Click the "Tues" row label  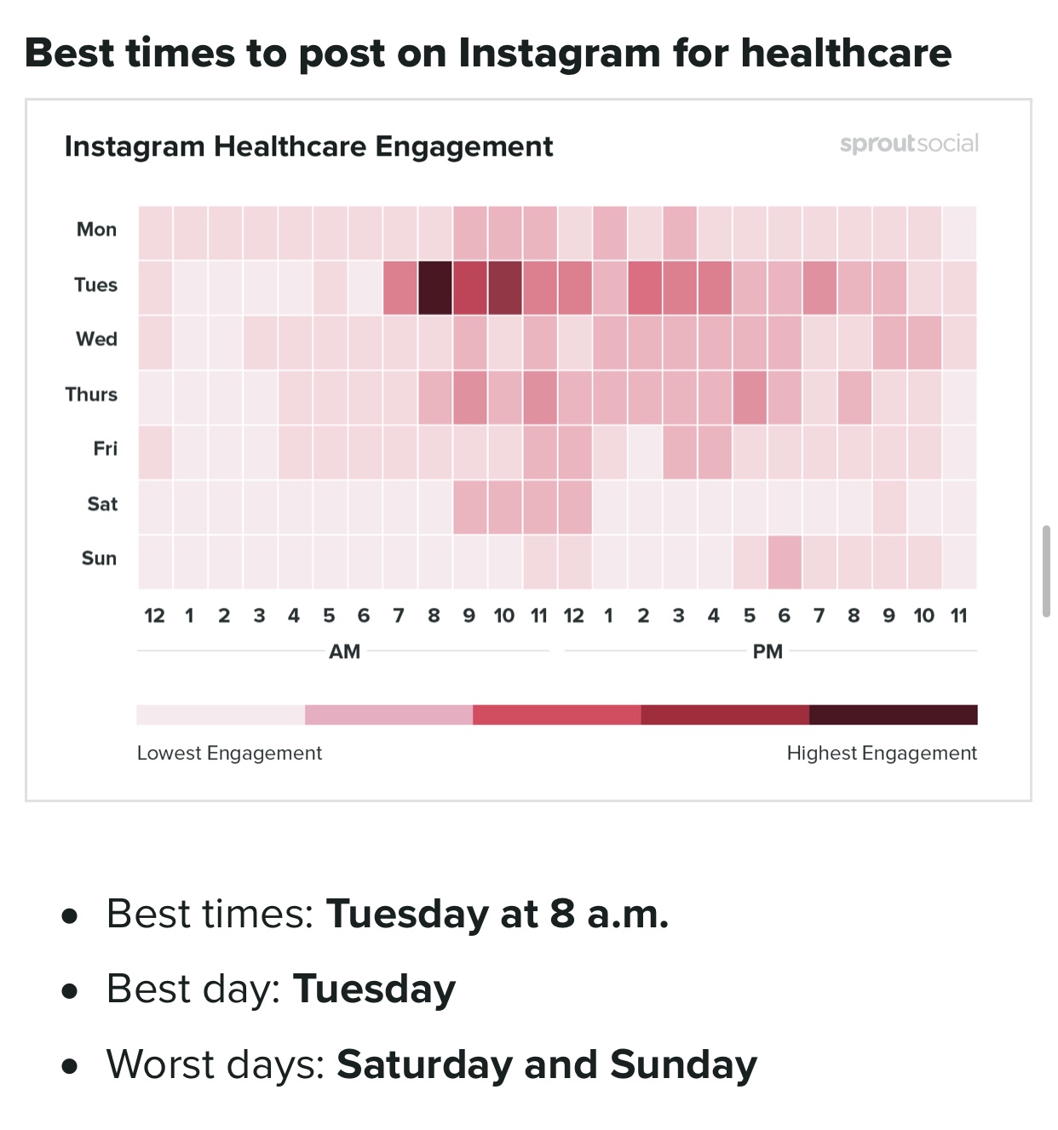click(x=95, y=285)
